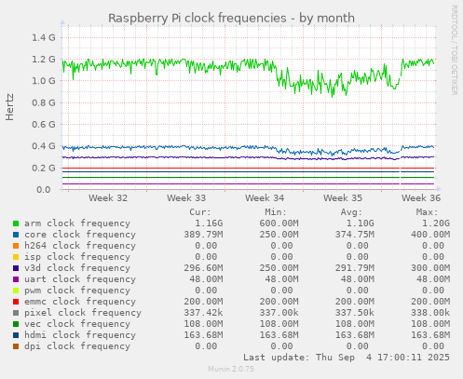Click the '0.4 G' y-axis tick label
Viewport: 463px width, 379px height.
(44, 146)
